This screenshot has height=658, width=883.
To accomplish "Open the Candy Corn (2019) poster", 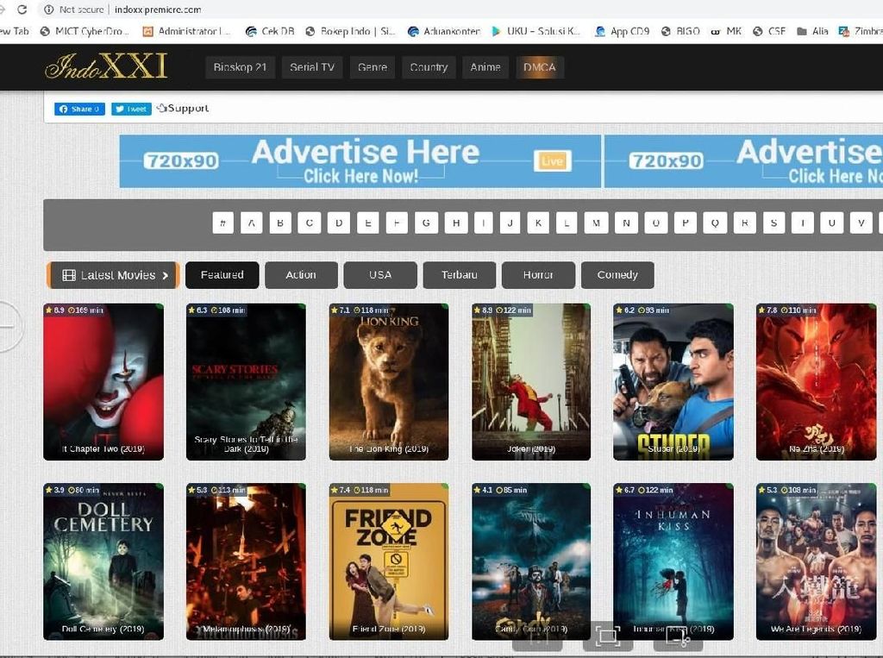I will point(531,561).
